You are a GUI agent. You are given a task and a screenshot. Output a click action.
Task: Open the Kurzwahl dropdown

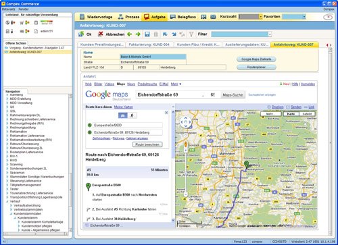[260, 17]
